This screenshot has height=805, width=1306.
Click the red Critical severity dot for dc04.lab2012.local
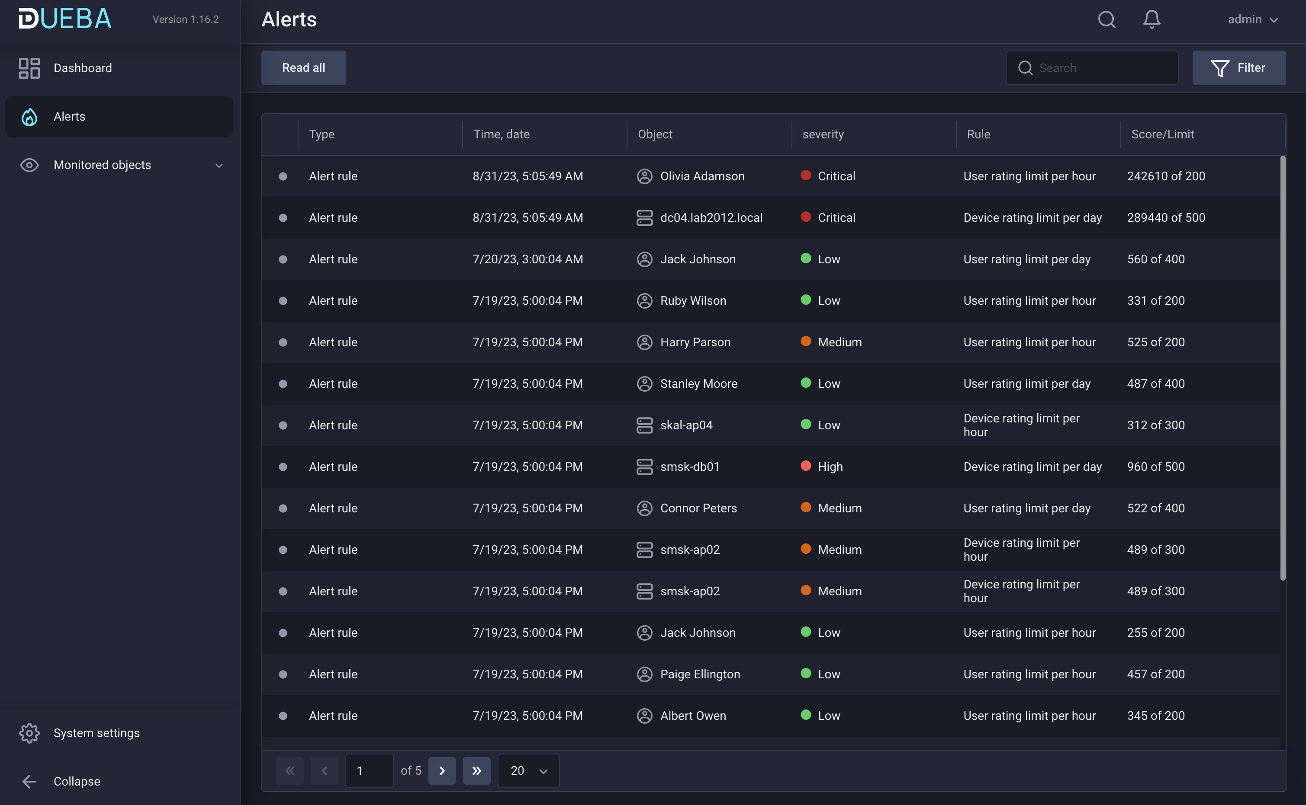(806, 217)
